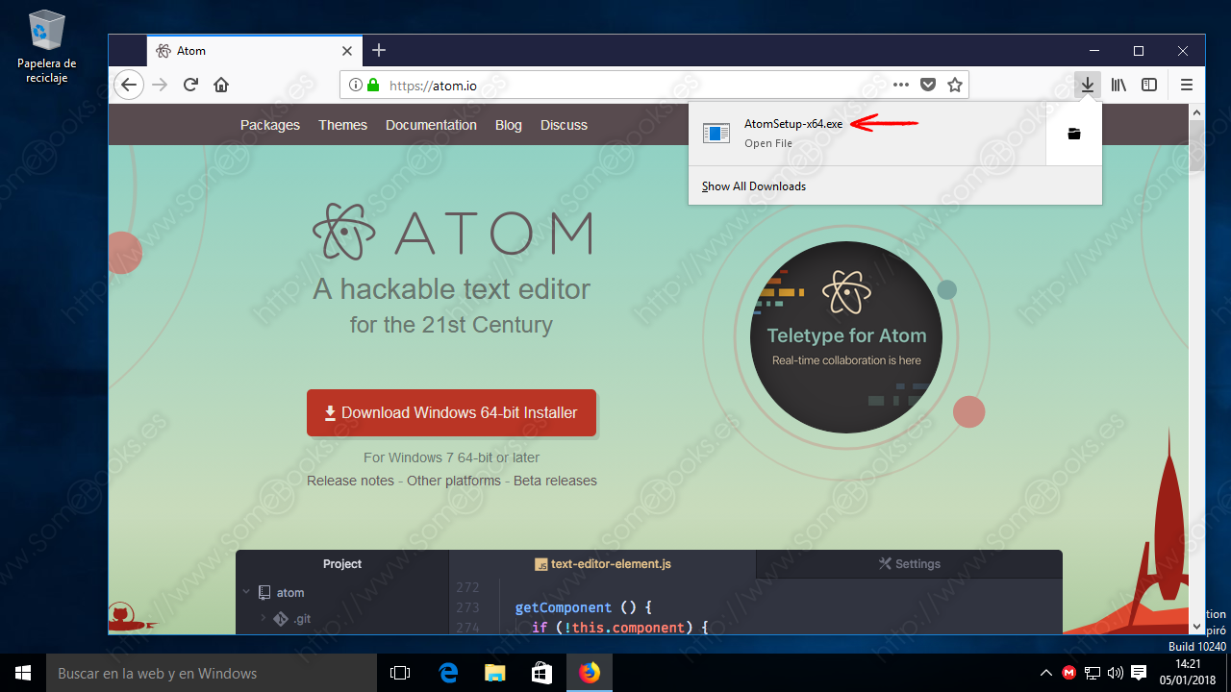
Task: Click the Teletype for Atom circle
Action: [x=846, y=337]
